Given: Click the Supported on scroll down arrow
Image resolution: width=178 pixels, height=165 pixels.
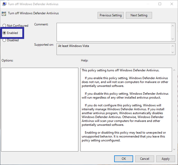Looking at the screenshot, I should pyautogui.click(x=173, y=52).
